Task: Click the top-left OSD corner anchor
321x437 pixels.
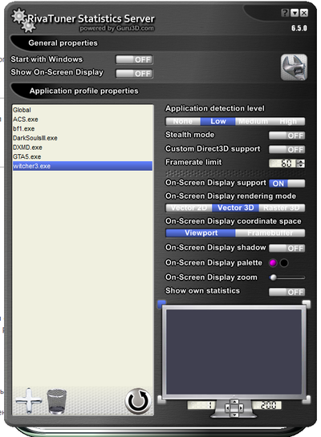Action: point(162,304)
